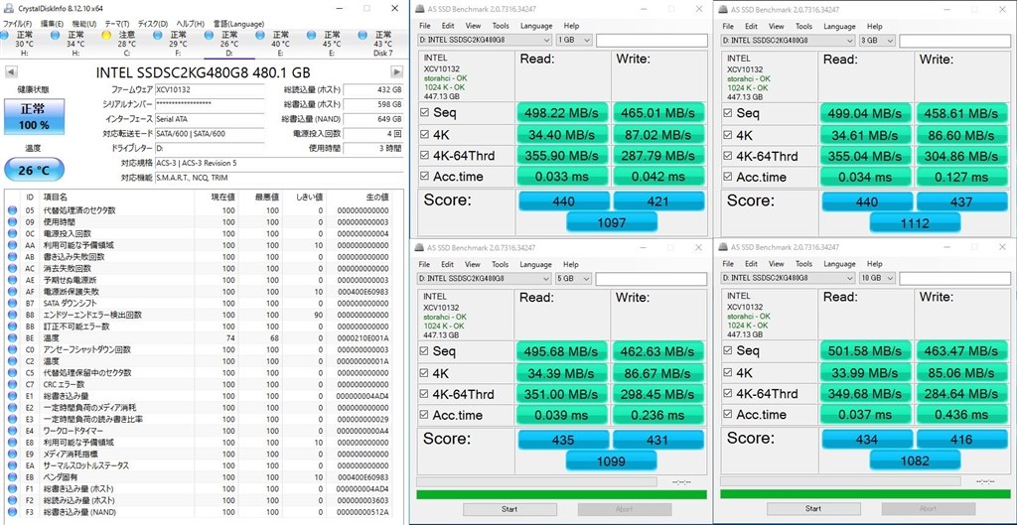This screenshot has width=1017, height=525.
Task: Toggle Acc.time in the 3 GB AS SSD window
Action: point(728,177)
